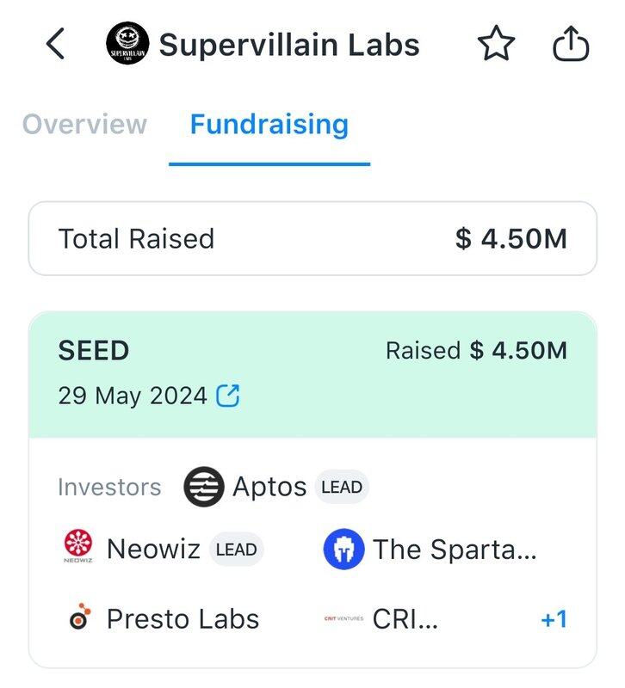Viewport: 625px width, 688px height.
Task: Tap the green SEED round header
Action: coord(312,374)
